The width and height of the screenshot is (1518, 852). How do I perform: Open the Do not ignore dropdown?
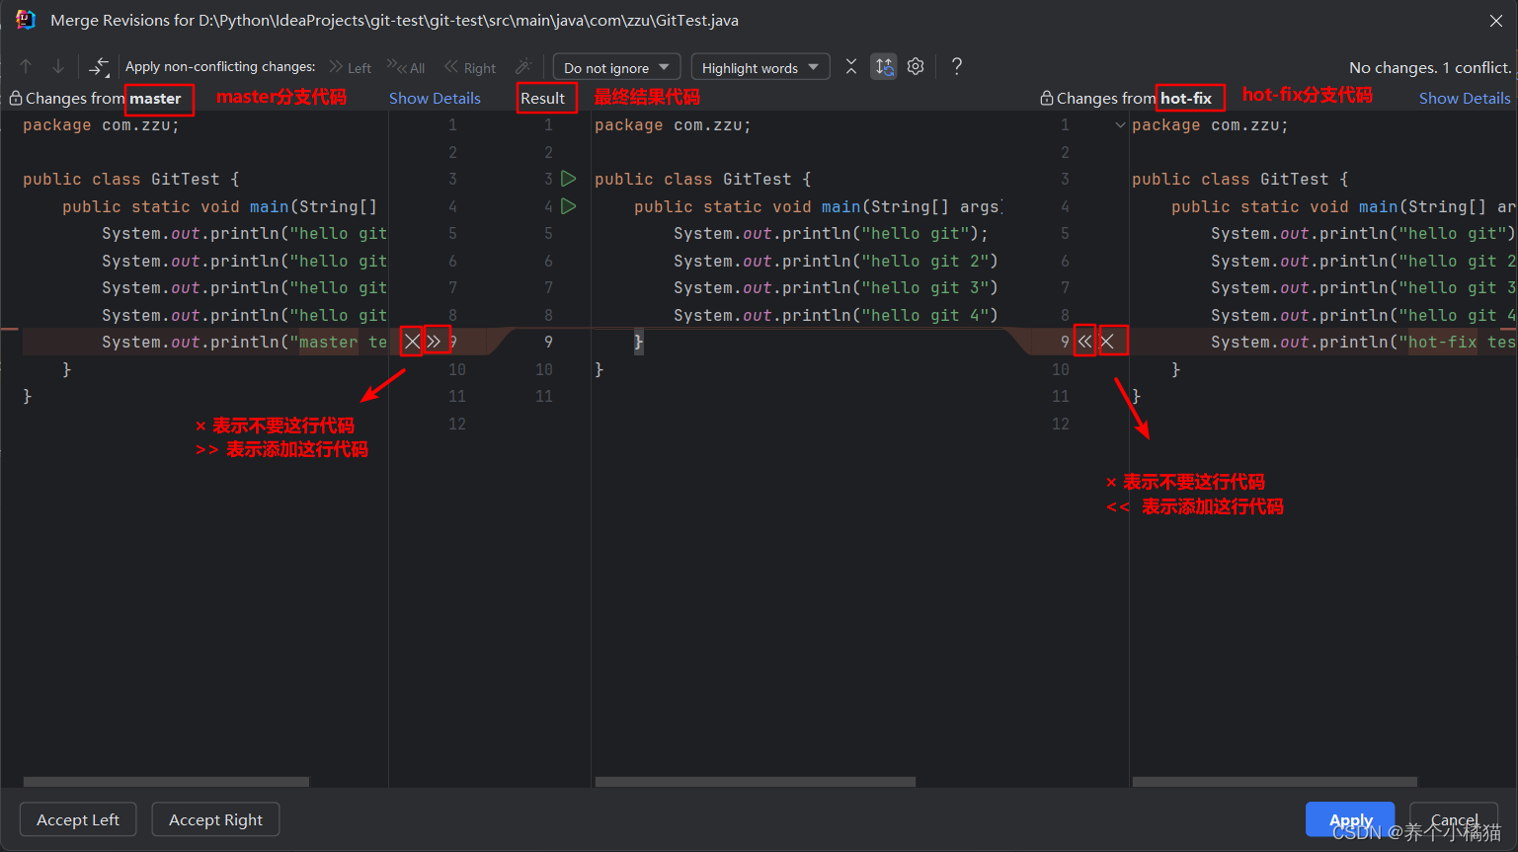[616, 67]
